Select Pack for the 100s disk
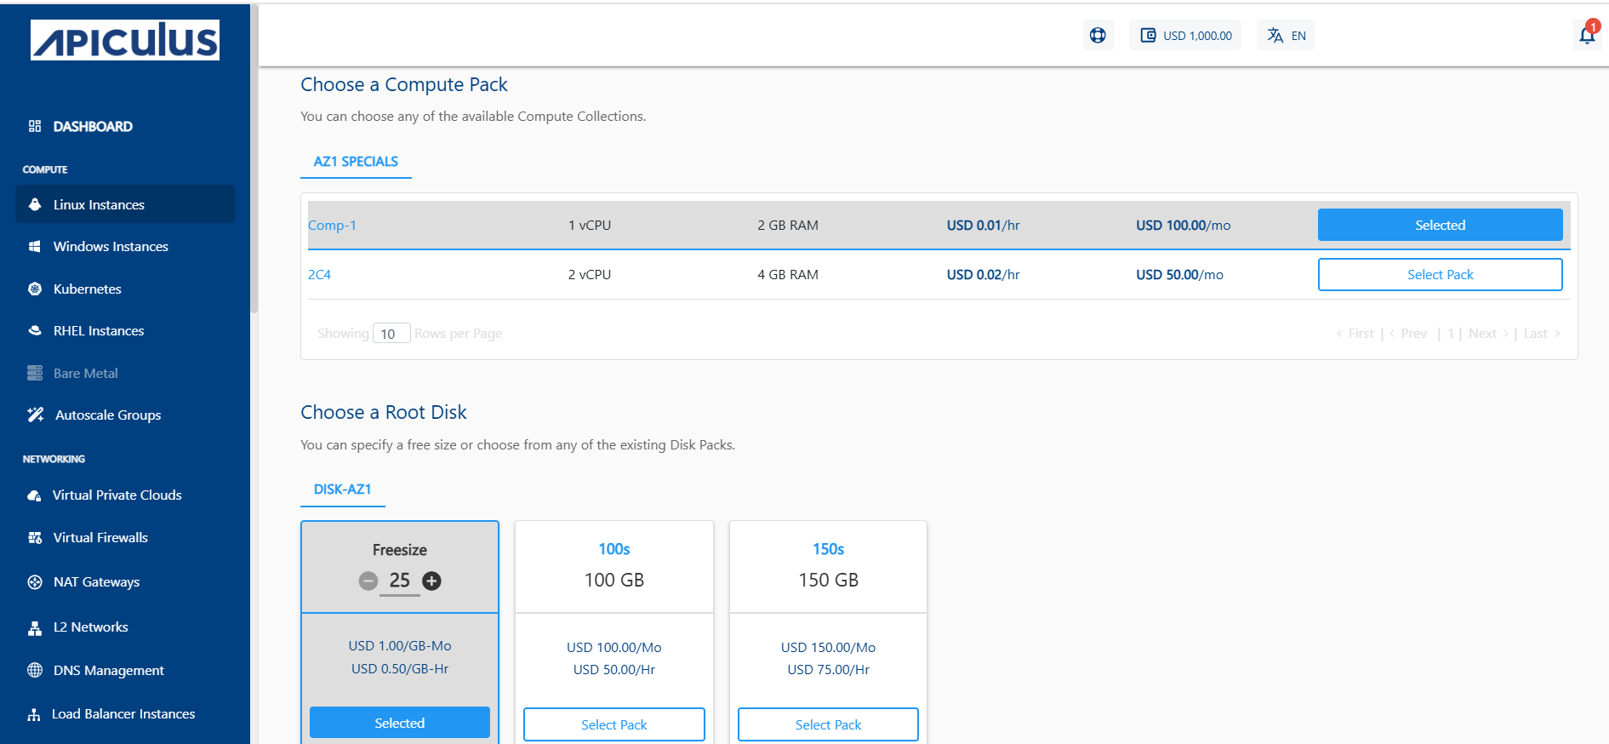1609x744 pixels. (613, 724)
